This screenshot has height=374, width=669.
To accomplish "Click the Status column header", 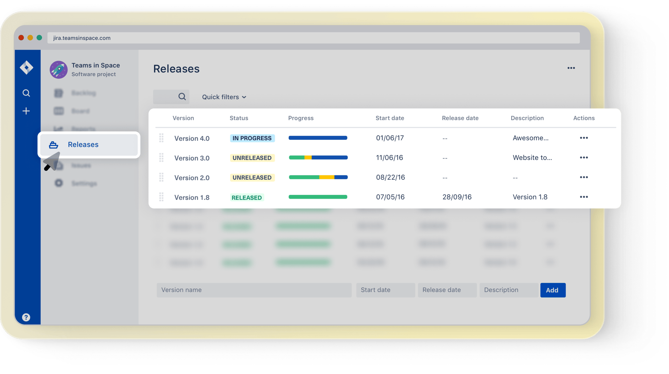I will click(x=239, y=118).
